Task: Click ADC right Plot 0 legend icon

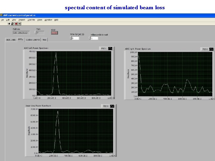Action: click(211, 49)
